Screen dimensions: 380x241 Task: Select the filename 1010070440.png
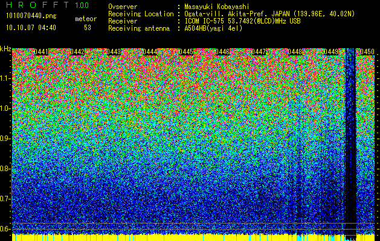(x=31, y=16)
